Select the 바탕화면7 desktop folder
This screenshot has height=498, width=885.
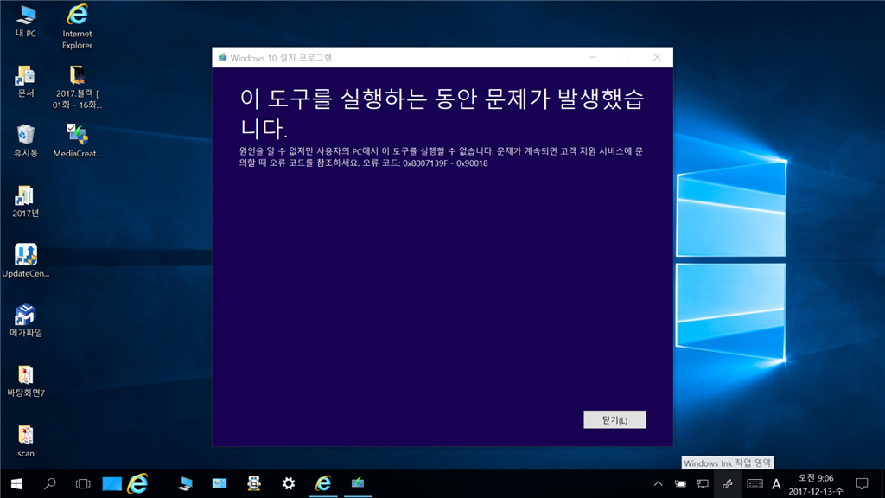coord(25,381)
